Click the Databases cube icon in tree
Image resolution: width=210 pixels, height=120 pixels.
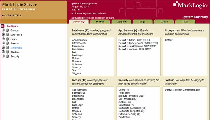7,34
